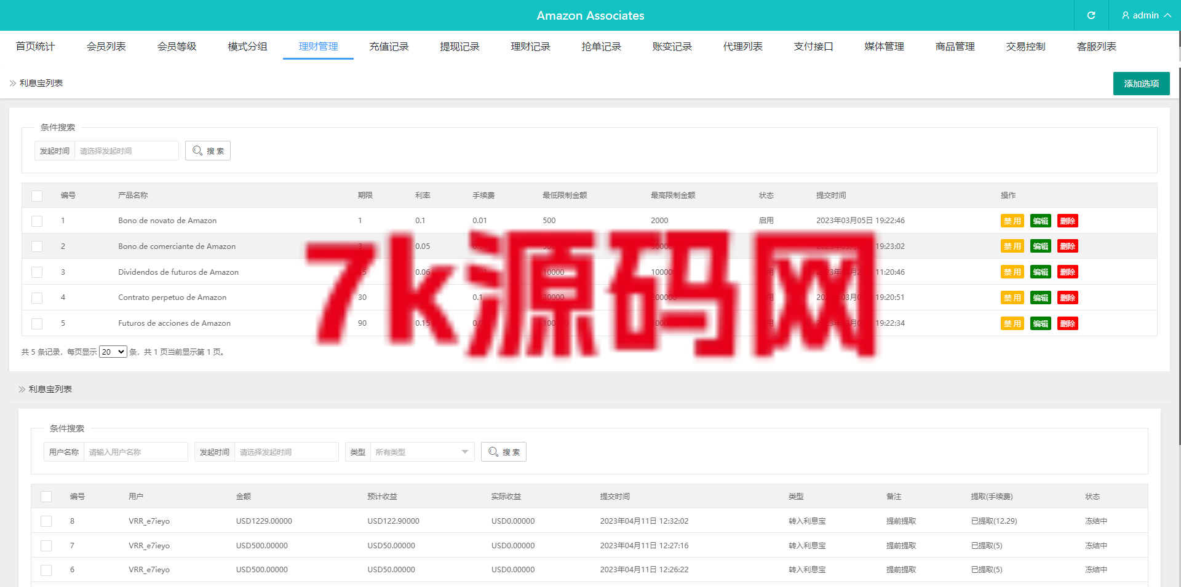Image resolution: width=1181 pixels, height=587 pixels.
Task: Open the 抢单记录 tab
Action: [601, 46]
